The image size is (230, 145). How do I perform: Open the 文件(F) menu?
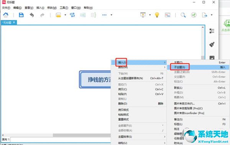click(6, 8)
